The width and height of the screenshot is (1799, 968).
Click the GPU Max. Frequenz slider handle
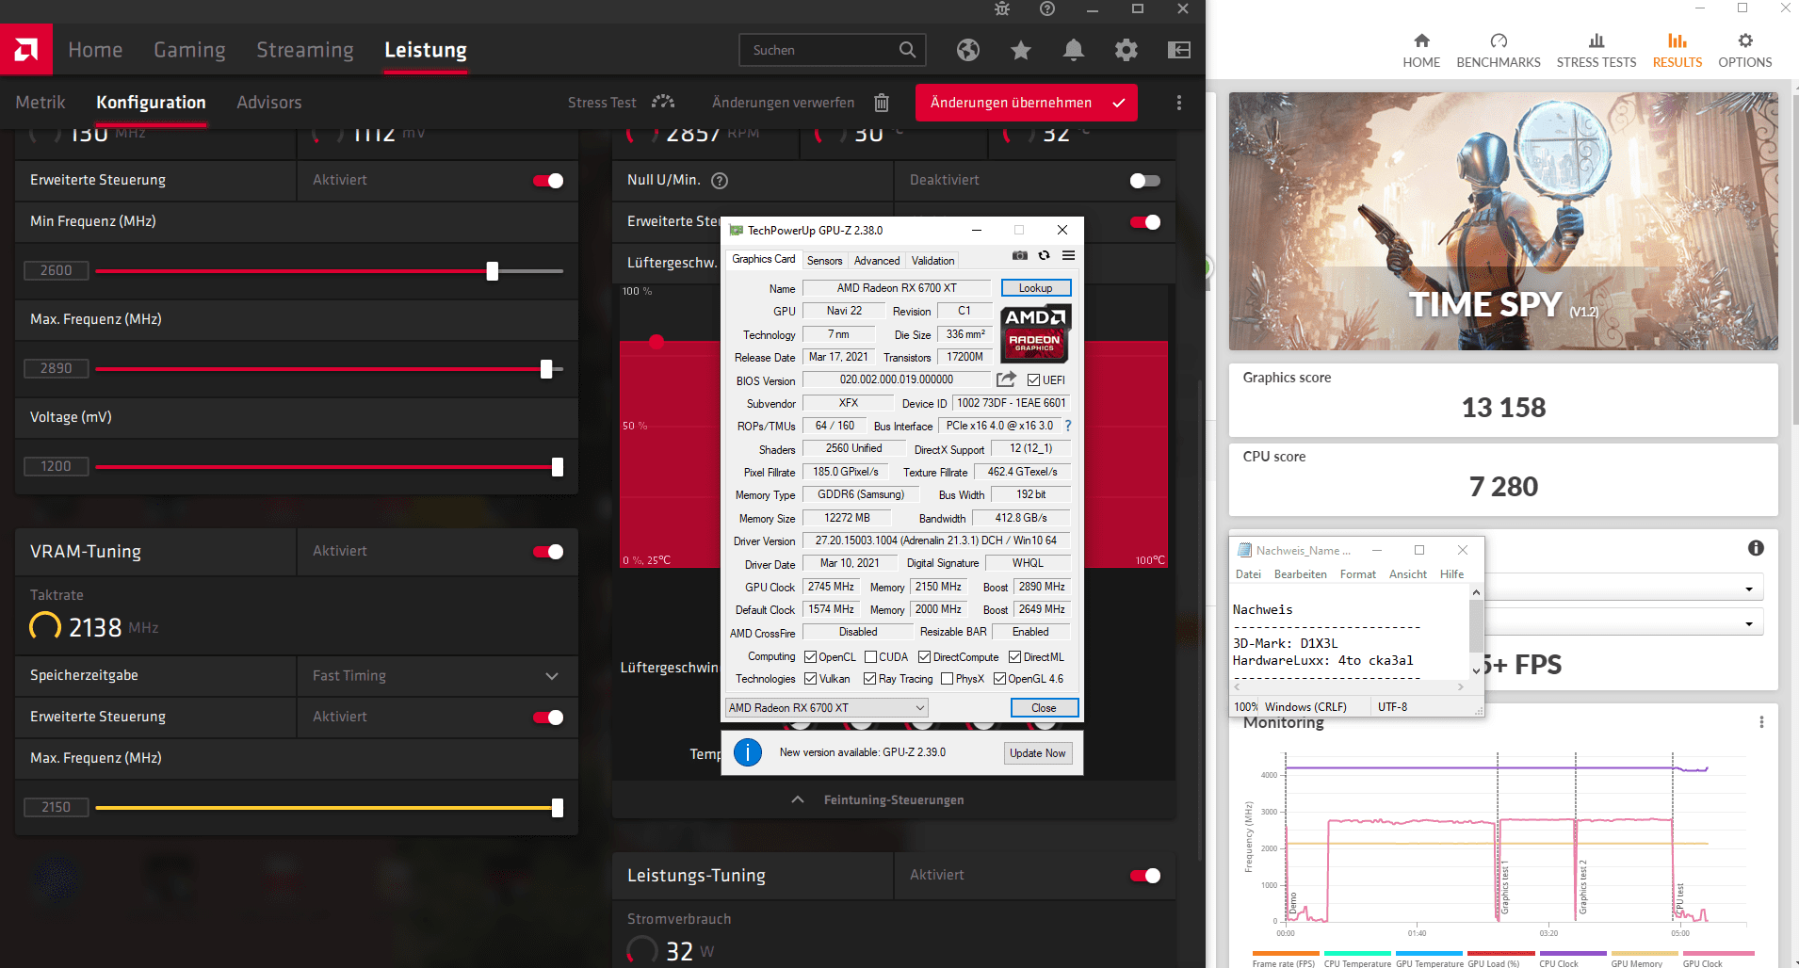pos(546,369)
